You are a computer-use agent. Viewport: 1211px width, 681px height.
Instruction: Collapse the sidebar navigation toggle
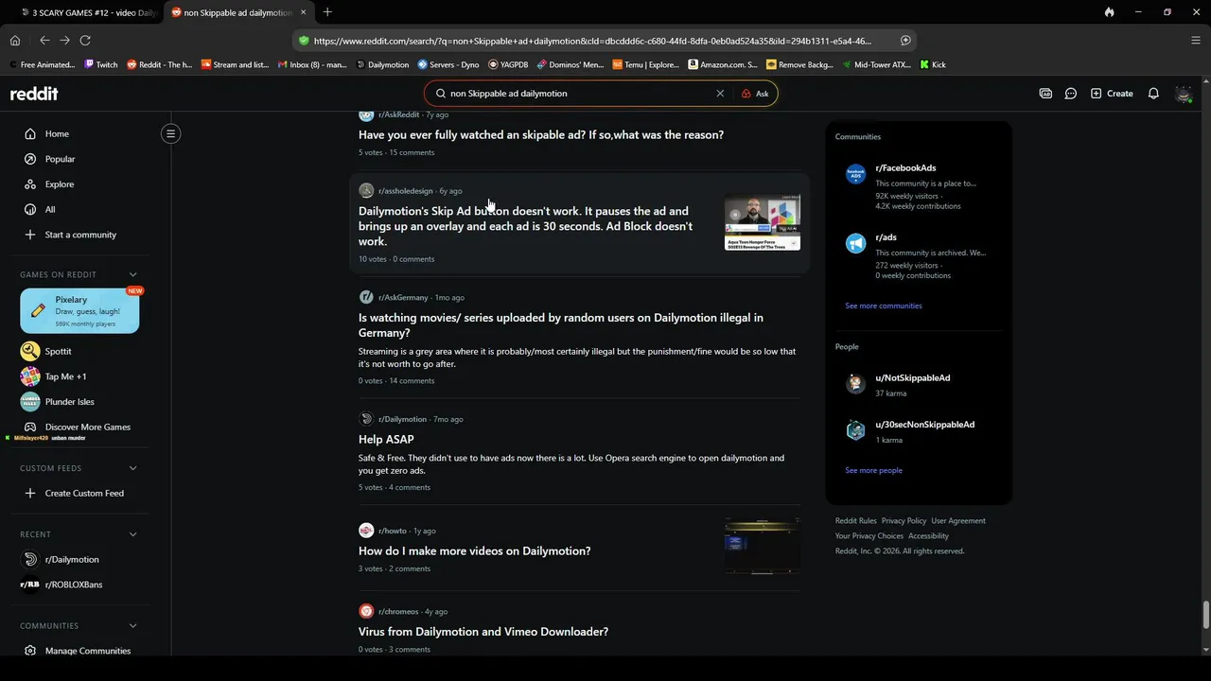point(171,133)
